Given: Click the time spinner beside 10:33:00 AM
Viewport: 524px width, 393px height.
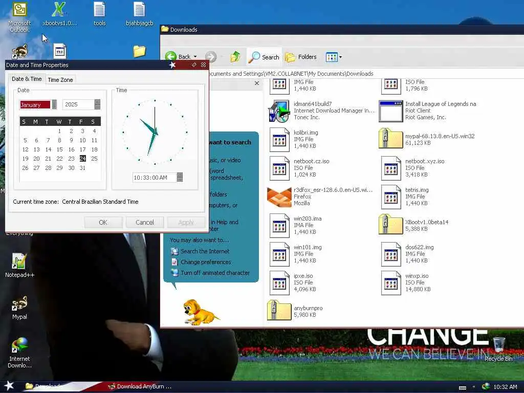Looking at the screenshot, I should [x=180, y=177].
